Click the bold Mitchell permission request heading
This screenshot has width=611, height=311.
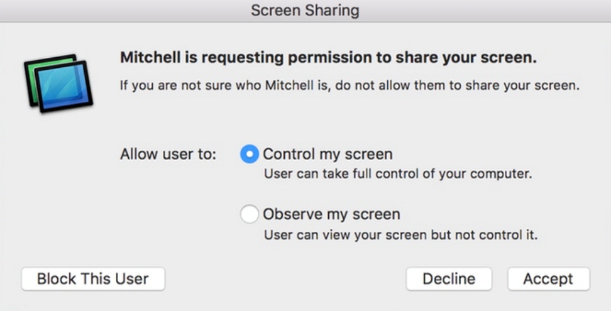(x=328, y=58)
